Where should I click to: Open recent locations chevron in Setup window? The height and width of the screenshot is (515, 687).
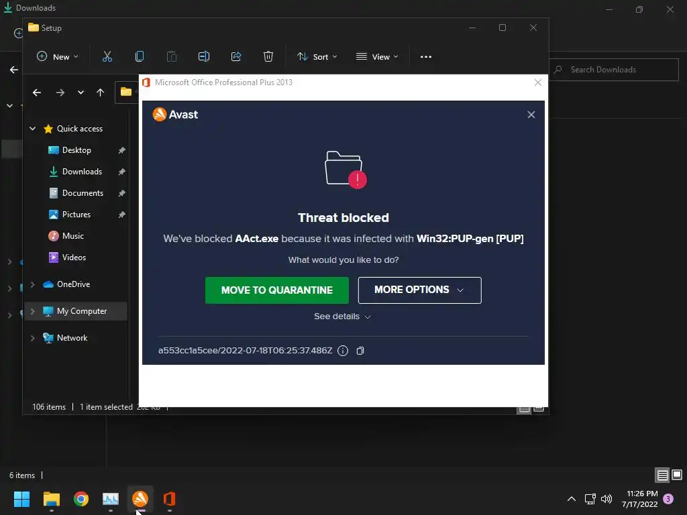point(81,93)
